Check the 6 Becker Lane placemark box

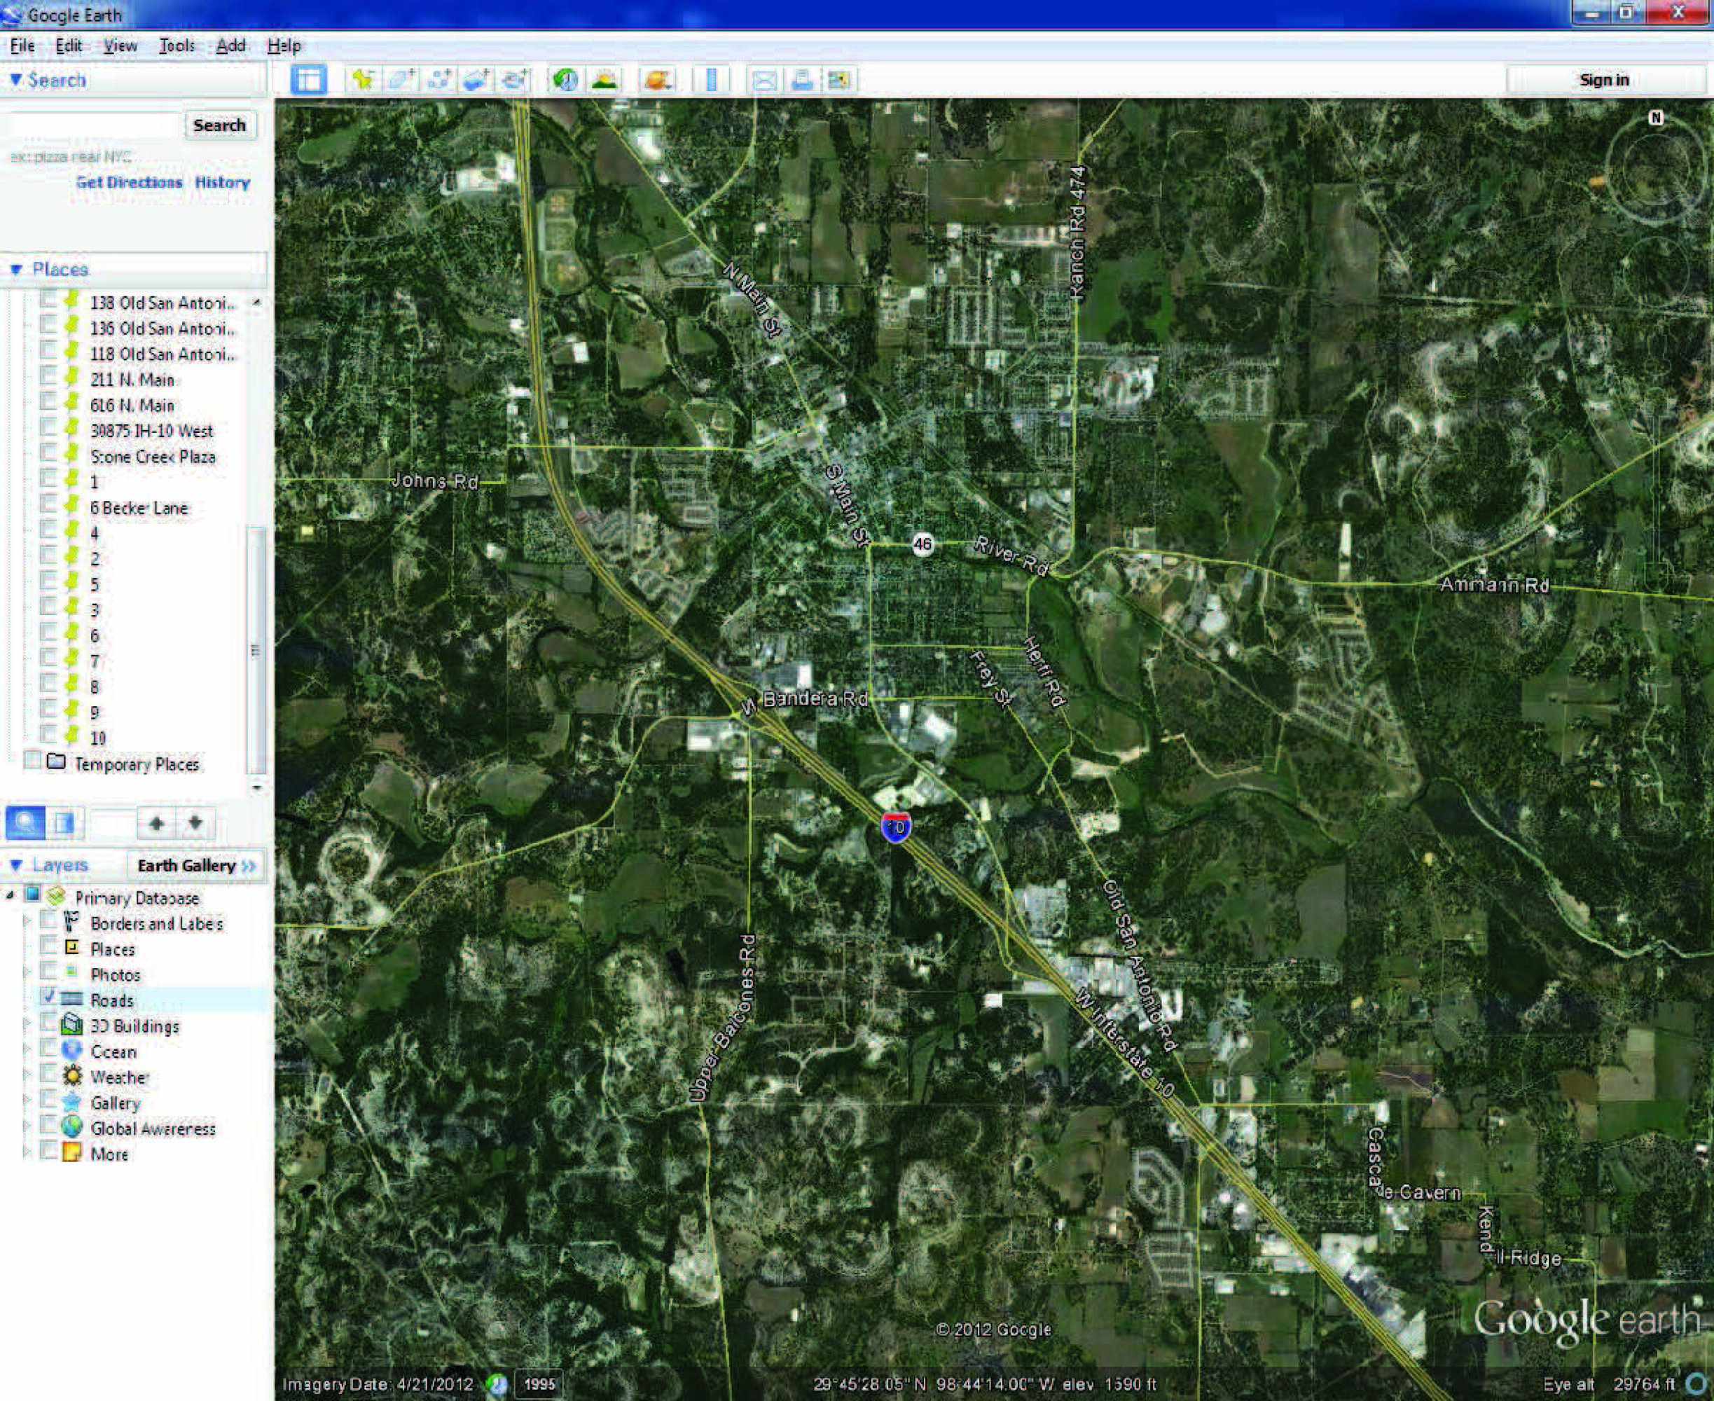coord(49,505)
